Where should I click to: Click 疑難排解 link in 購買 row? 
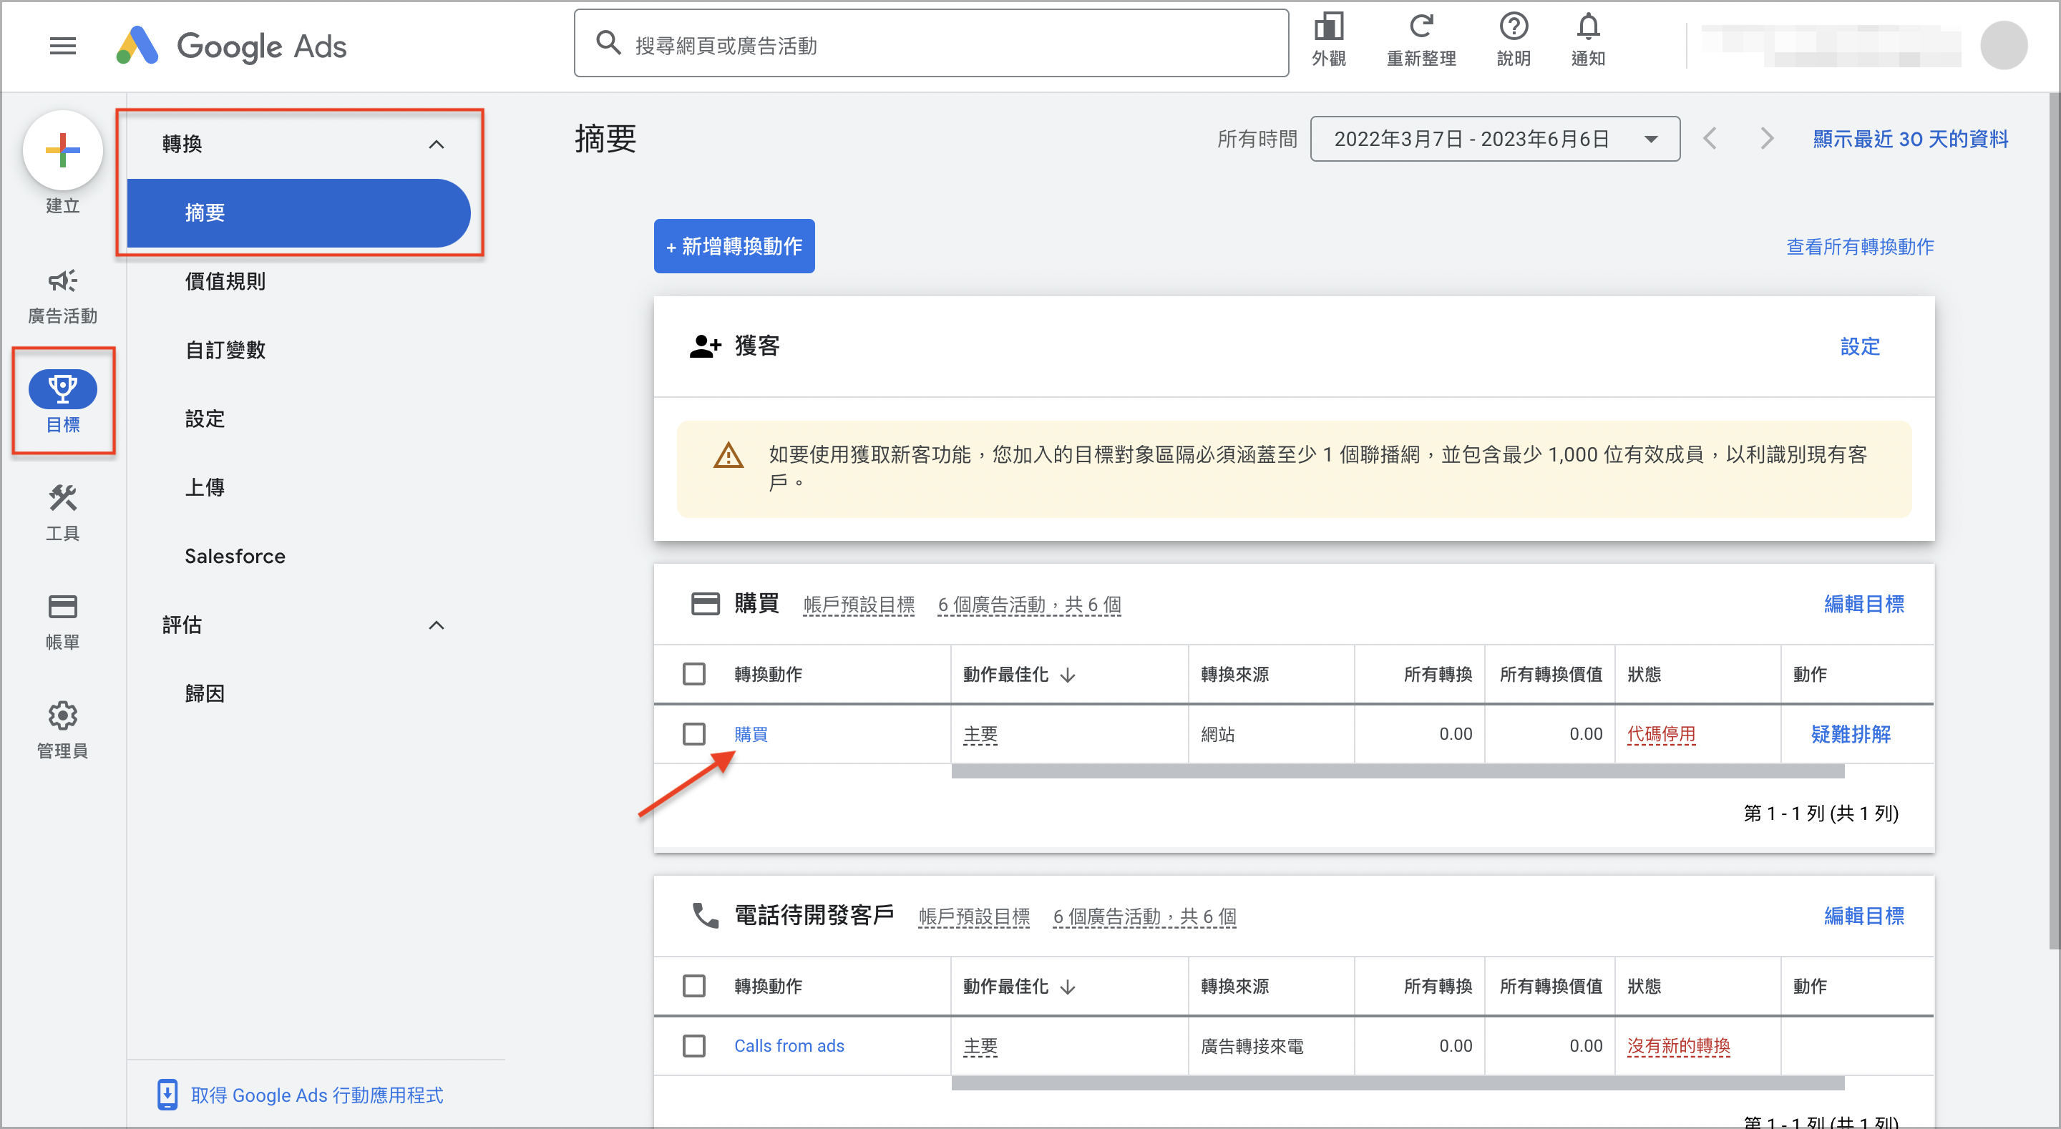pyautogui.click(x=1851, y=734)
